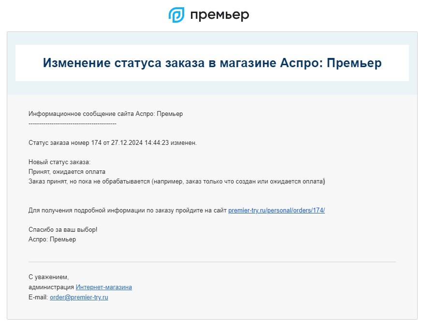Click the signature Аспро: Премьер below thanks
Image resolution: width=423 pixels, height=324 pixels.
point(52,239)
